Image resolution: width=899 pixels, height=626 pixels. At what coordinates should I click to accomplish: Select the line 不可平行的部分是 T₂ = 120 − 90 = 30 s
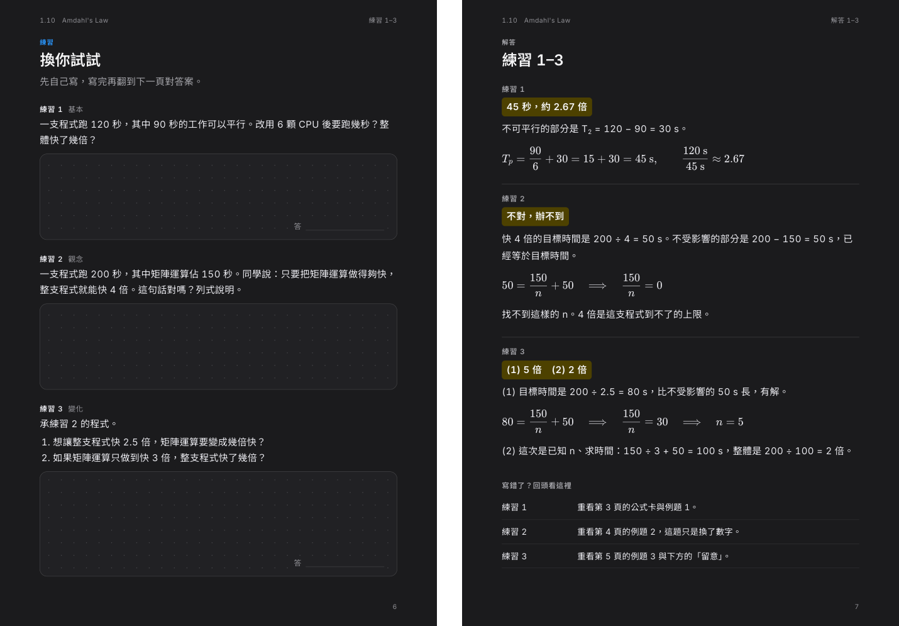click(595, 129)
